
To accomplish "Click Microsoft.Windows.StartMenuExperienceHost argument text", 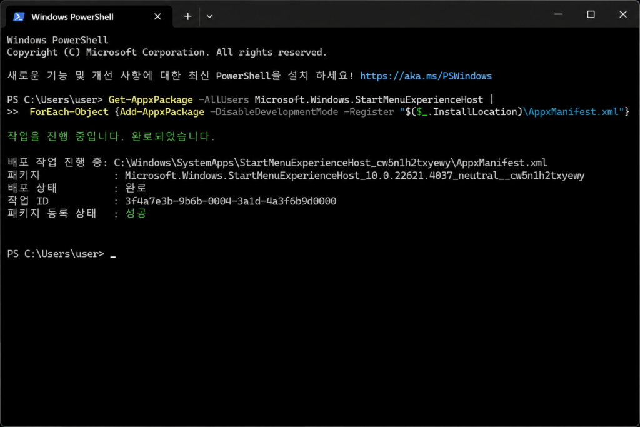I will point(369,99).
